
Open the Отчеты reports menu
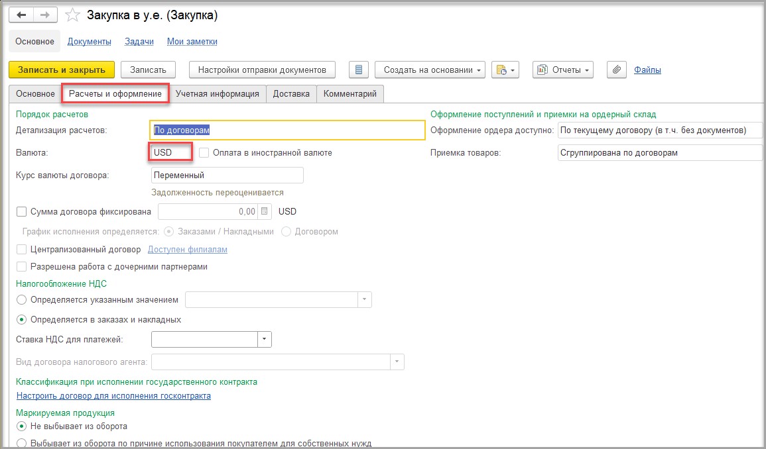coord(563,70)
